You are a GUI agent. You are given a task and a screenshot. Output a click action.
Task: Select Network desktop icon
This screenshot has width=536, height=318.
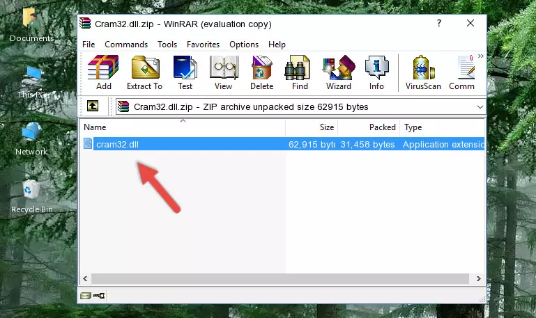[31, 139]
